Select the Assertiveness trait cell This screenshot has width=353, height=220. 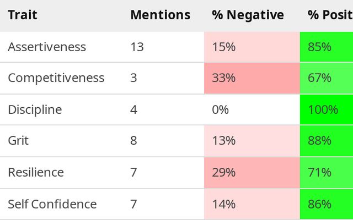coord(47,47)
